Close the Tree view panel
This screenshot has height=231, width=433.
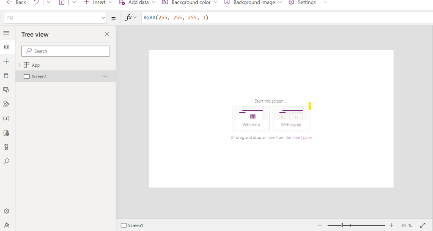pyautogui.click(x=107, y=34)
